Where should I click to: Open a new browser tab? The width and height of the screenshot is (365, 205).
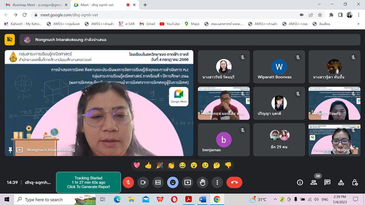pyautogui.click(x=145, y=5)
